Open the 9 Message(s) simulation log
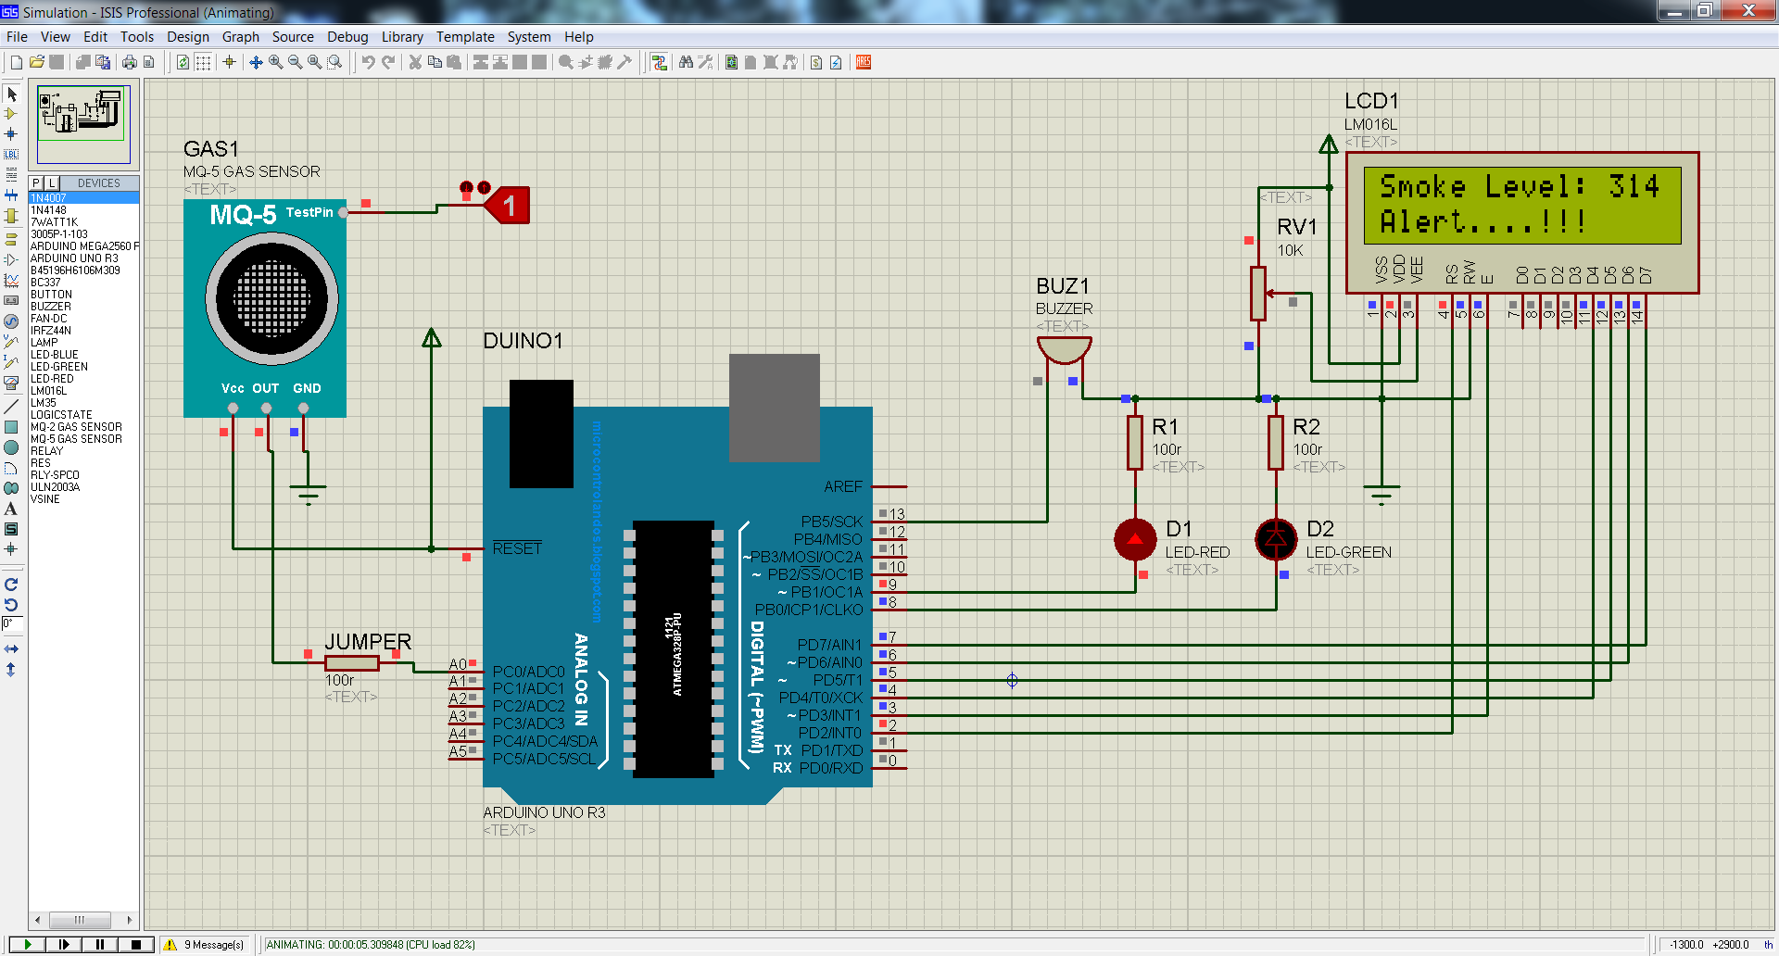1779x956 pixels. coord(206,945)
